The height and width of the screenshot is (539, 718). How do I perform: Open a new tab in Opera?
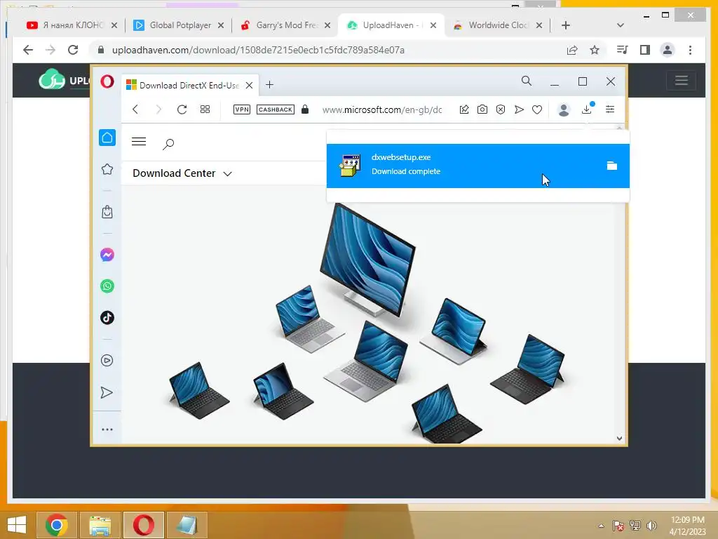click(x=270, y=85)
